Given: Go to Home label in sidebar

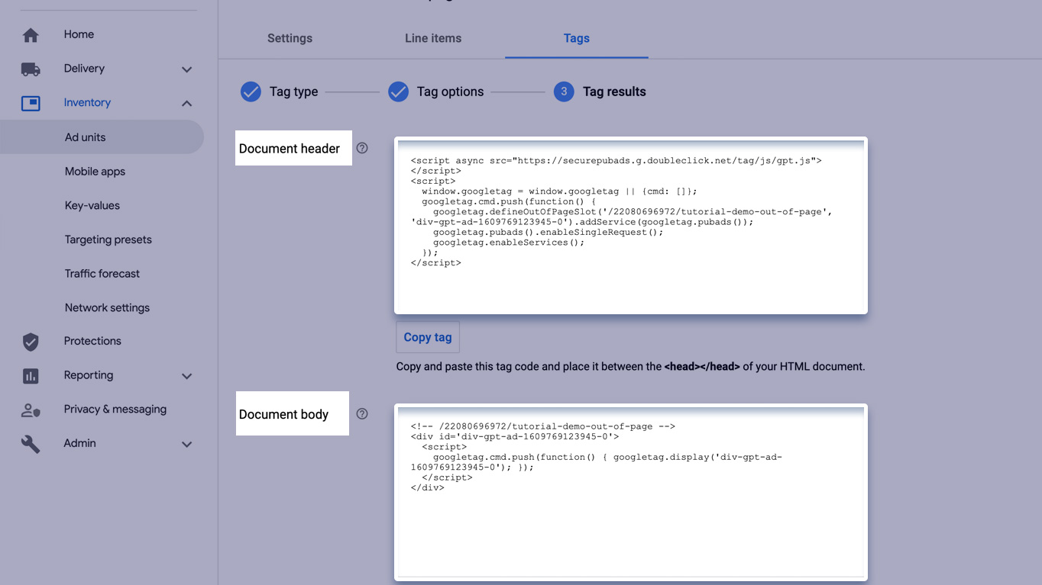Looking at the screenshot, I should (79, 34).
